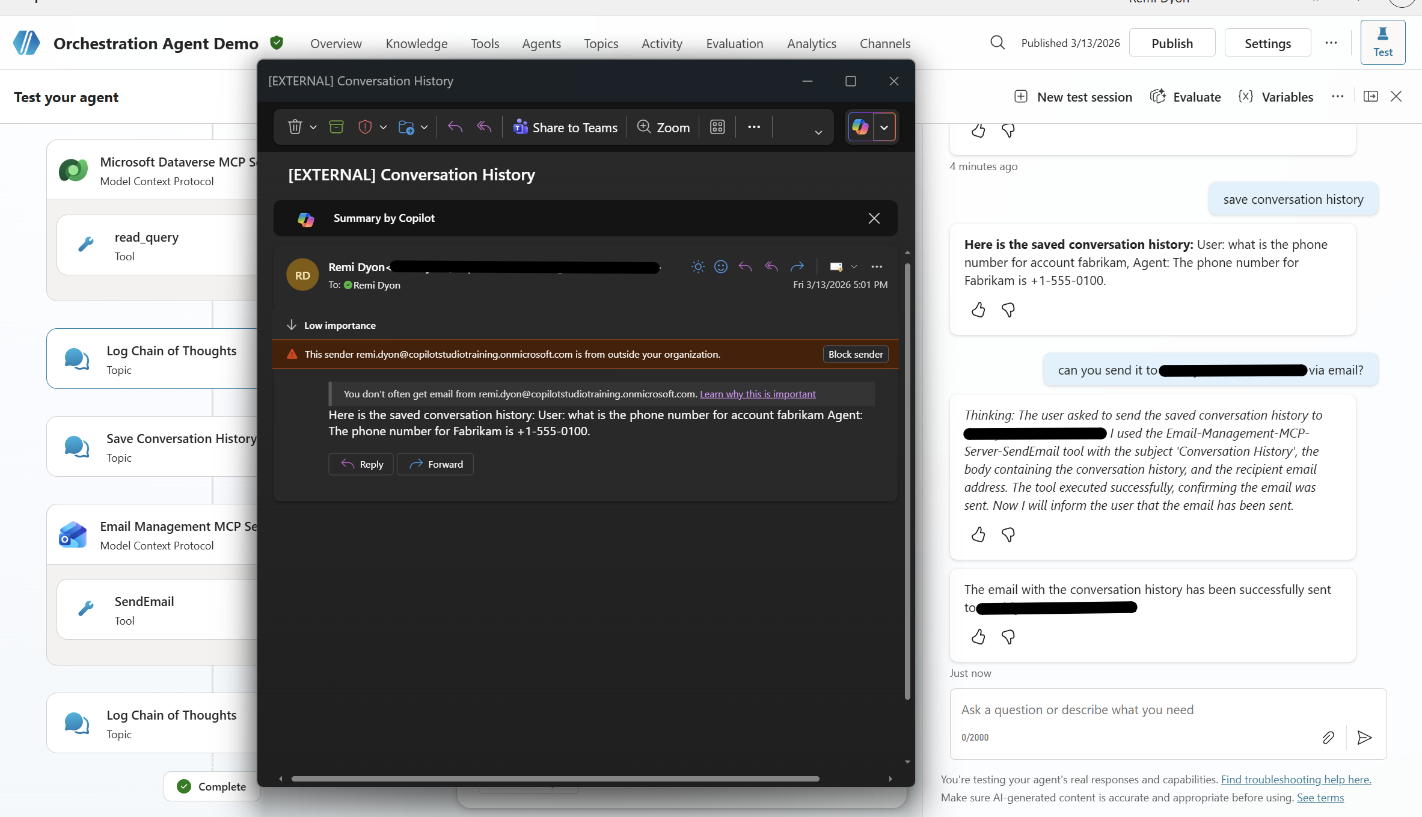The width and height of the screenshot is (1422, 817).
Task: Click the archive icon in email toolbar
Action: point(336,127)
